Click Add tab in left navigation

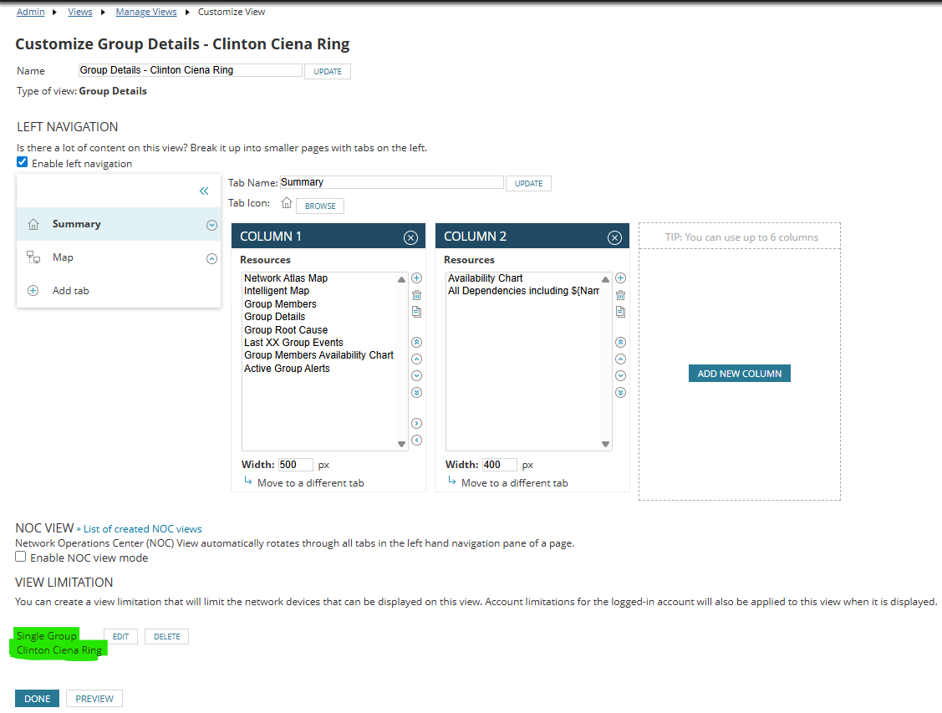coord(70,291)
